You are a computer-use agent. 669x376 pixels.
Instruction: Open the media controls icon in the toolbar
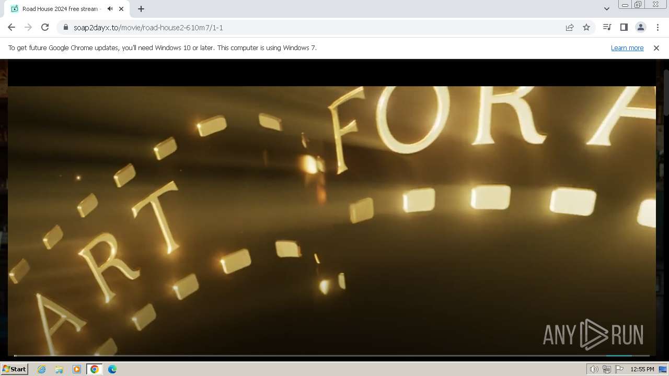coord(607,27)
